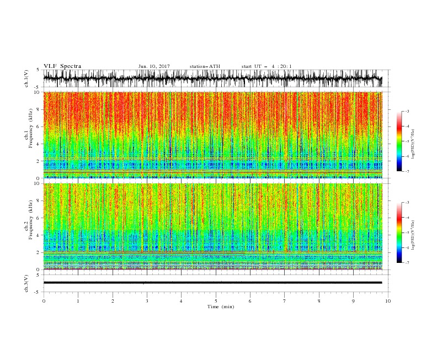This screenshot has width=437, height=338.
Task: Click the ch.1 spectrogram plot
Action: point(212,135)
